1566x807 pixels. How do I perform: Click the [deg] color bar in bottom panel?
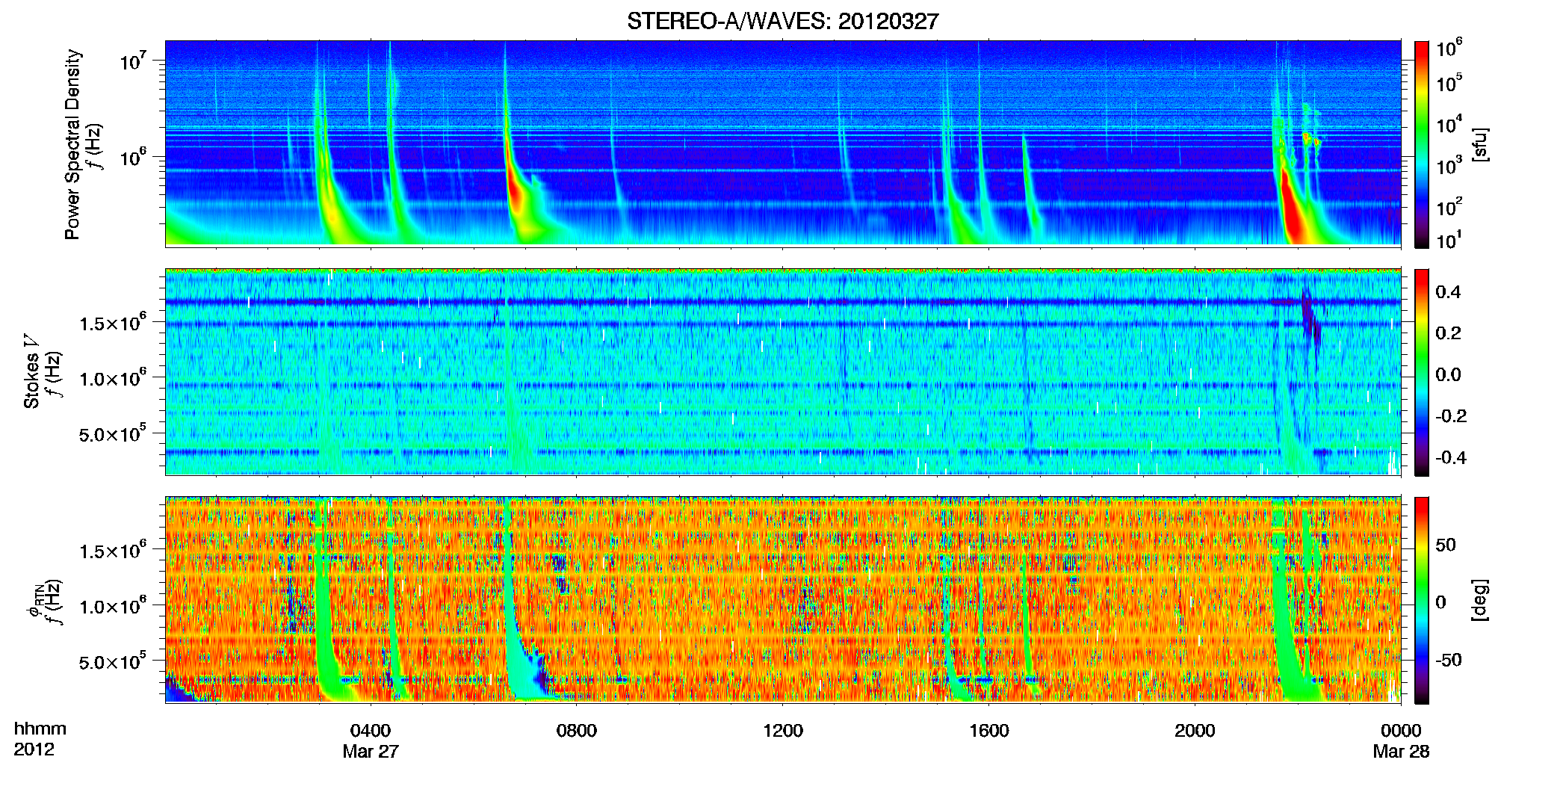pyautogui.click(x=1422, y=601)
